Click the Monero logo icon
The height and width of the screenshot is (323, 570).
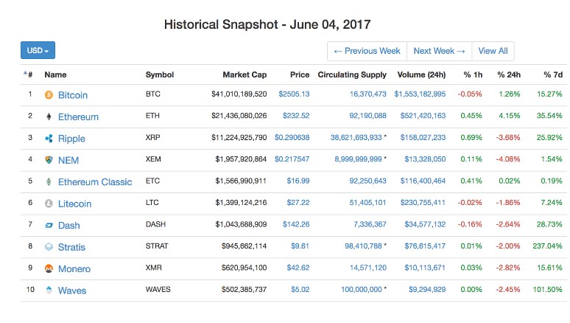click(49, 268)
